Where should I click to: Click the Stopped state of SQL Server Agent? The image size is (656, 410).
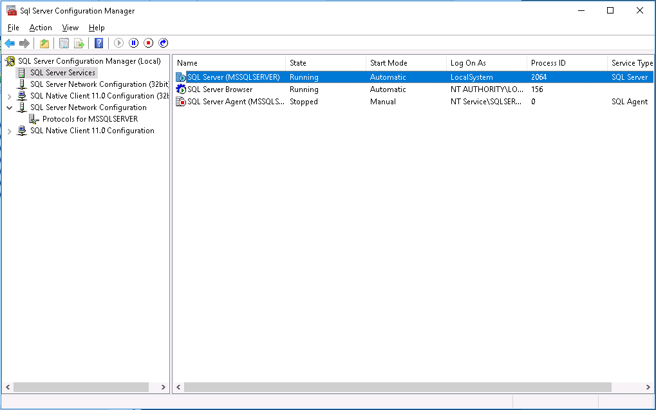tap(304, 102)
